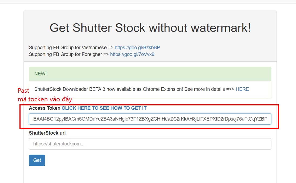Click the red 'mã tocken vào đây' annotation

point(45,99)
